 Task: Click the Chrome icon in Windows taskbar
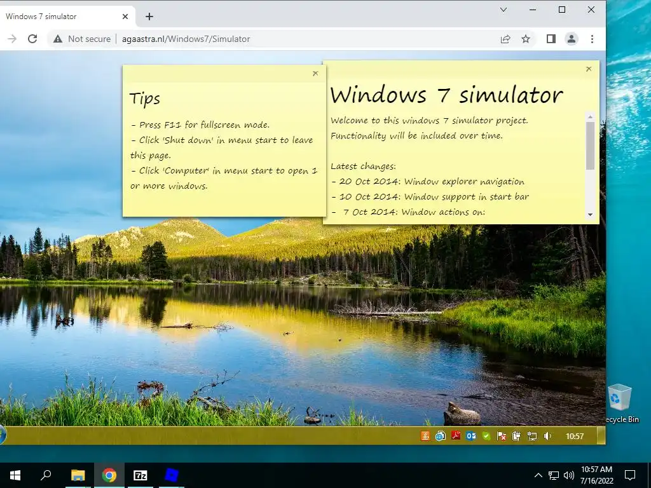point(109,475)
